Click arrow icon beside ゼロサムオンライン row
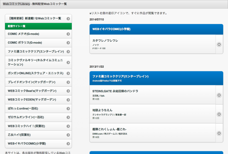Screen dimensions: 228x154 coord(68,117)
